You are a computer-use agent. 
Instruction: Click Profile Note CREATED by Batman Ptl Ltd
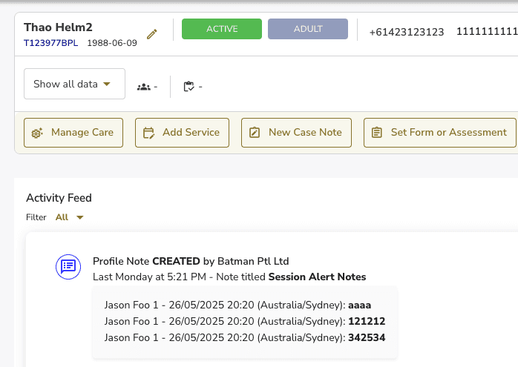pos(191,261)
